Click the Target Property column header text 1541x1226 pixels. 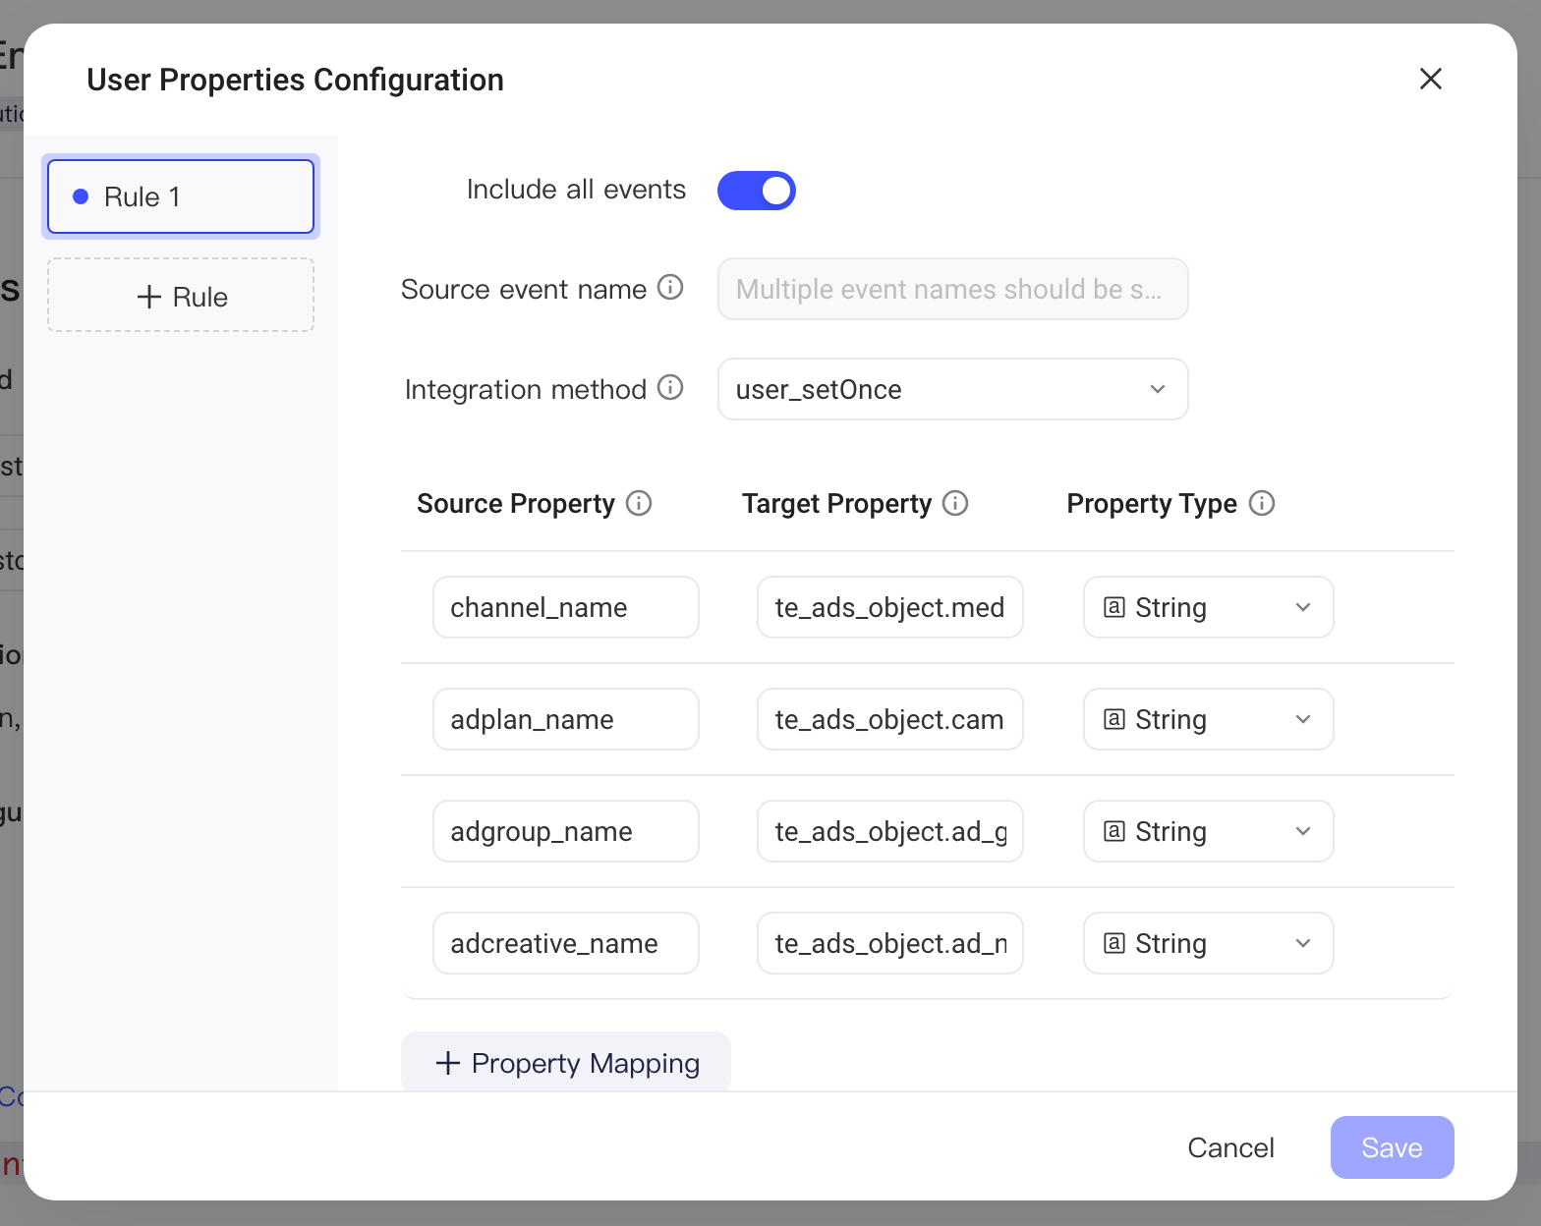click(836, 504)
